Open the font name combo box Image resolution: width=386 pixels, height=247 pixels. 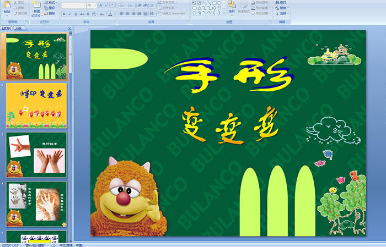73,5
